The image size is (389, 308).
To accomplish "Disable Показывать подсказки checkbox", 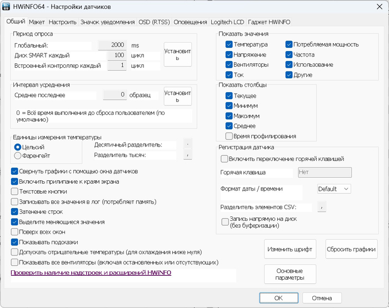I will click(15, 242).
